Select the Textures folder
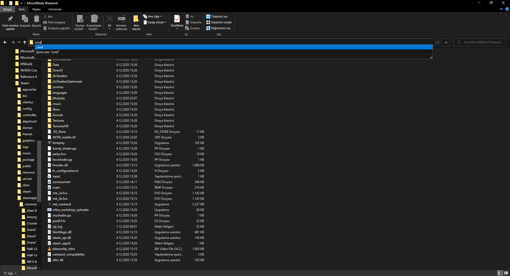The image size is (510, 276). tap(58, 121)
